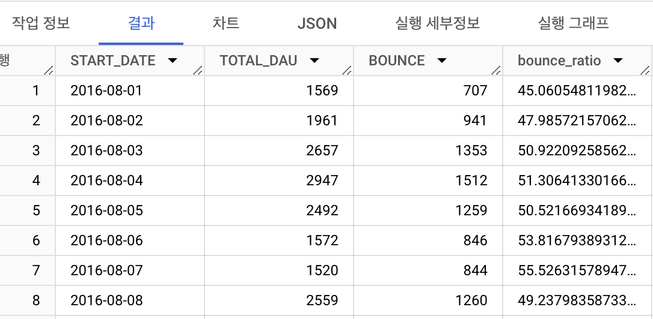Select the 결과 tab
Screen dimensions: 653x319
141,23
